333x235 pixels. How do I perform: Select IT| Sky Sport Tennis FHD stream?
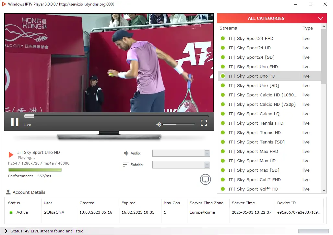click(x=269, y=123)
